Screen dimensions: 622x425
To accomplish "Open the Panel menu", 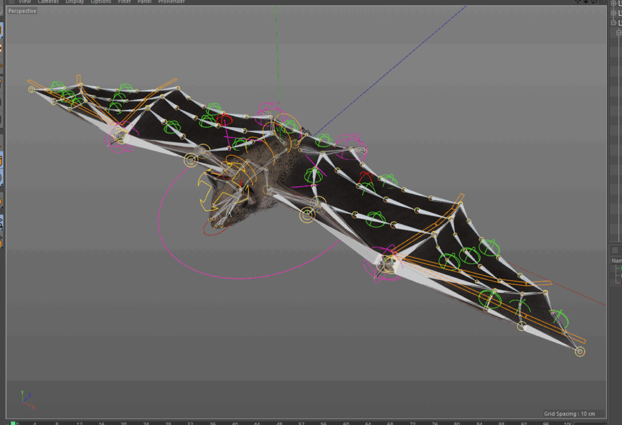I will [x=145, y=2].
